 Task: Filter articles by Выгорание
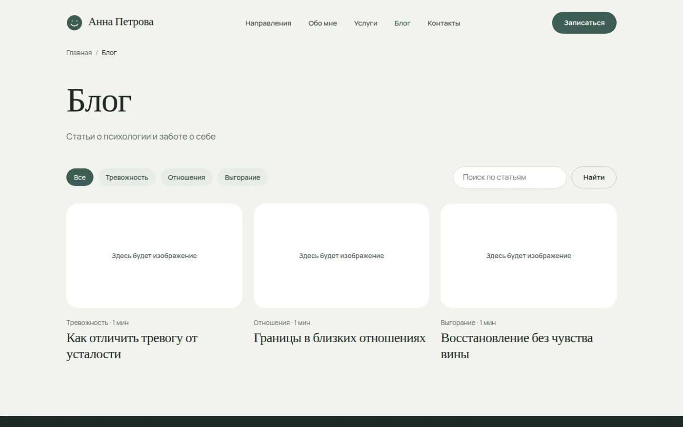242,178
